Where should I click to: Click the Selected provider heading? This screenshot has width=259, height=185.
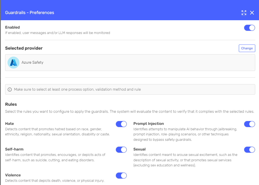click(23, 48)
